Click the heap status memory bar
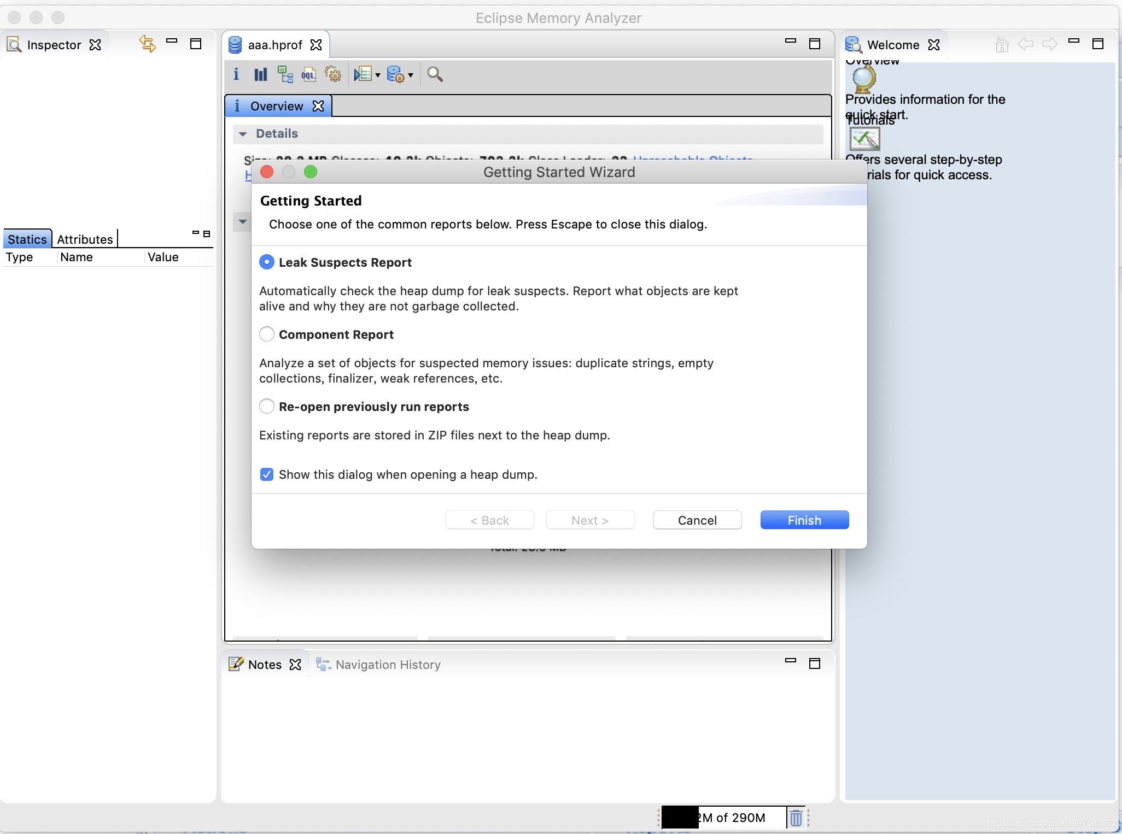The image size is (1122, 834). tap(724, 818)
